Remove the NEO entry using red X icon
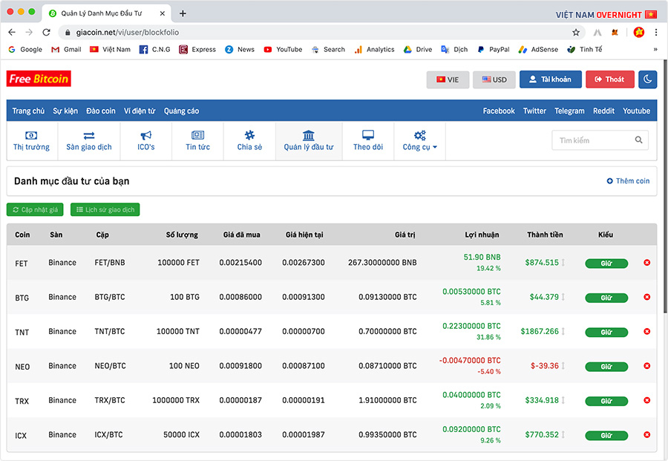This screenshot has width=668, height=461. [x=646, y=366]
